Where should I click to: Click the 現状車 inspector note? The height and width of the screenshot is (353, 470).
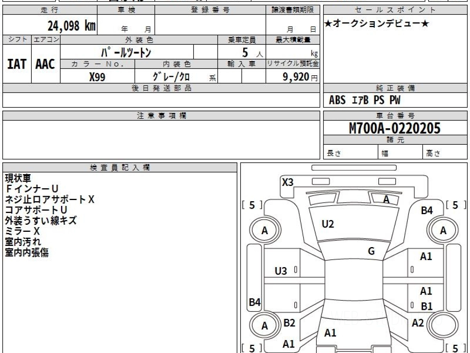(18, 178)
